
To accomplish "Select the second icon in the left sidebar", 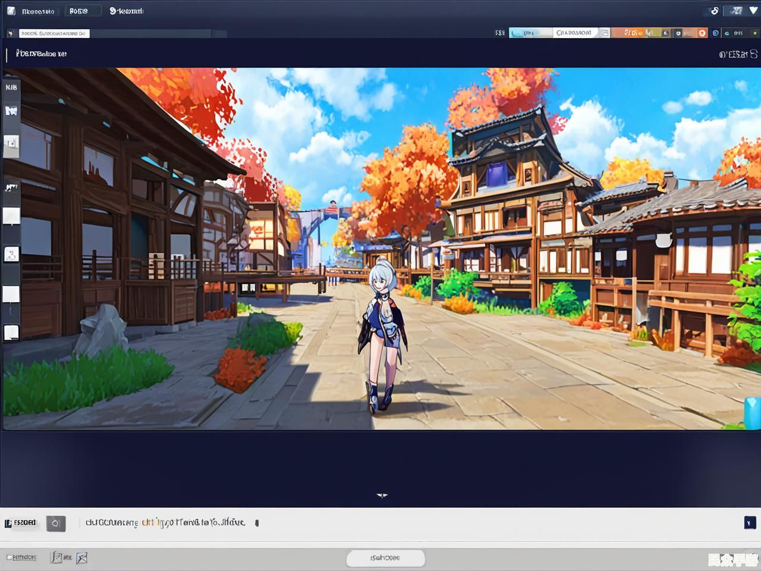I will pos(11,111).
